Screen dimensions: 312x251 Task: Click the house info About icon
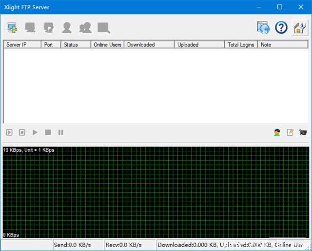pyautogui.click(x=299, y=28)
